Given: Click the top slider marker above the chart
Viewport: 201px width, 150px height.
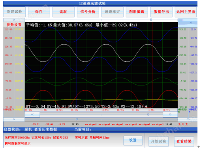Looking at the screenshot, I should click(x=151, y=20).
